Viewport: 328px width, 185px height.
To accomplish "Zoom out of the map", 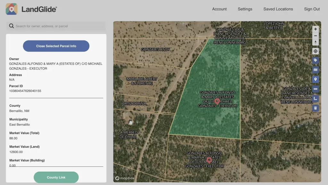I will (x=316, y=36).
